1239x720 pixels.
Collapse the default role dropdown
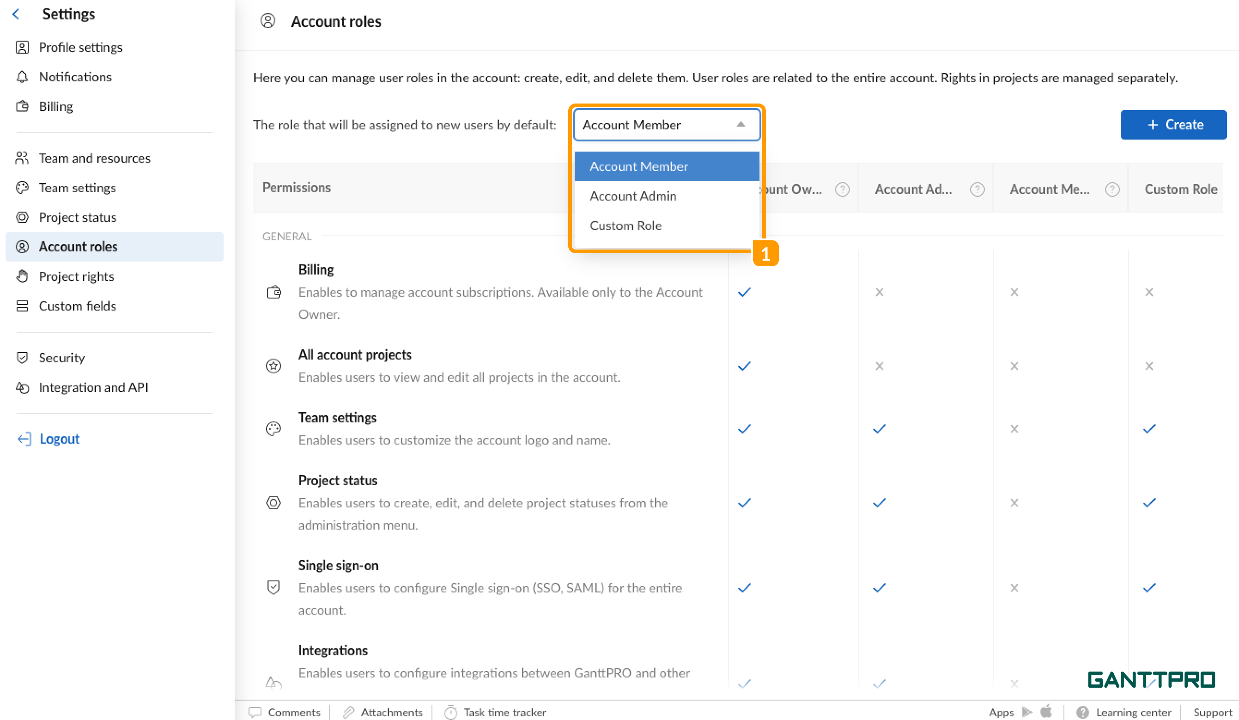pos(741,124)
